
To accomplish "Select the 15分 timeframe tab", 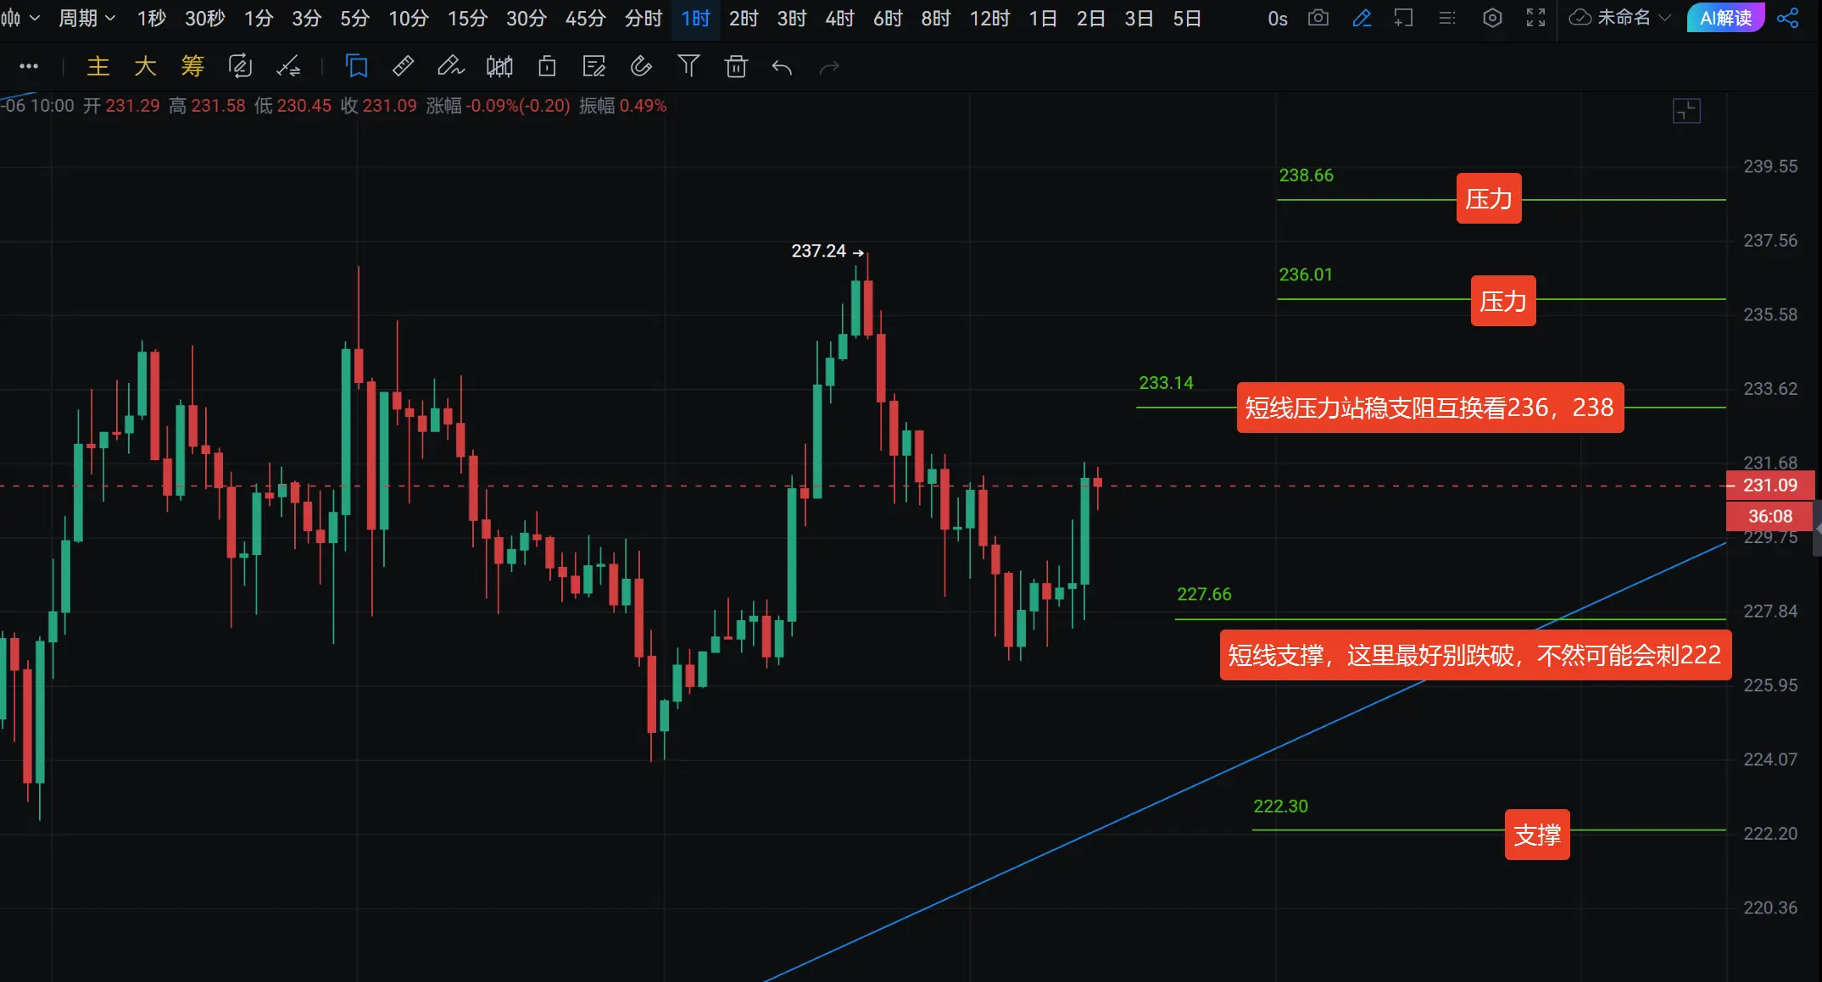I will point(467,18).
